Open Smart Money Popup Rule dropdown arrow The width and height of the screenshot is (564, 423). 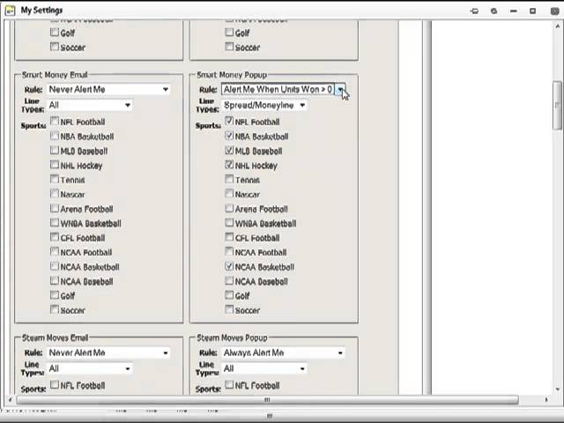coord(340,89)
